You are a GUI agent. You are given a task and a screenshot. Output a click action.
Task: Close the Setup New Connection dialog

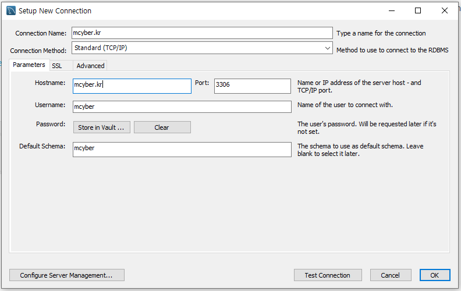(445, 10)
